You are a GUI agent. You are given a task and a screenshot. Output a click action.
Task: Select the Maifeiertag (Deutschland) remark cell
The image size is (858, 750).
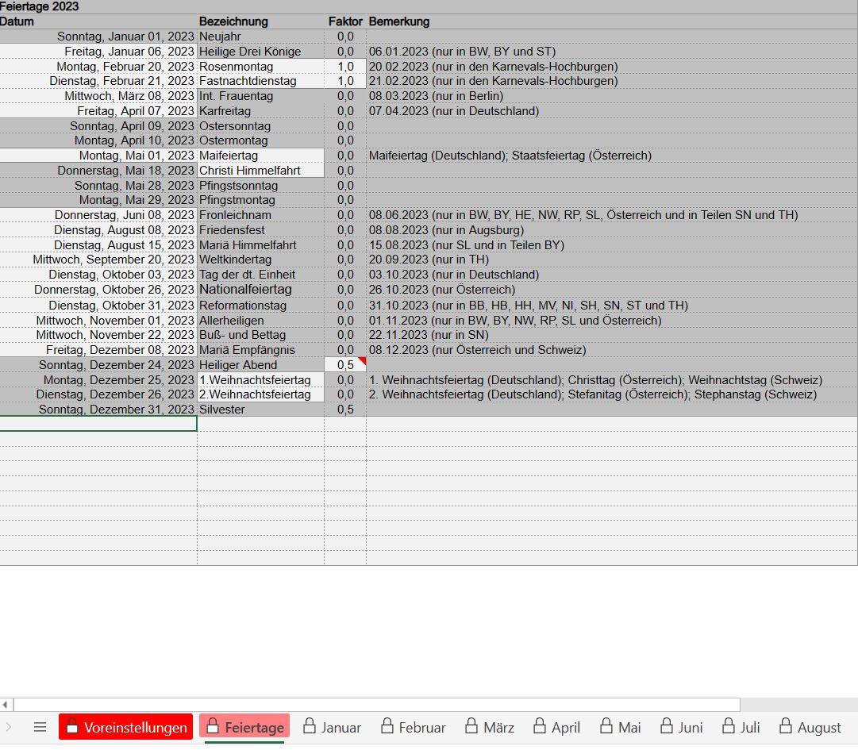point(612,156)
